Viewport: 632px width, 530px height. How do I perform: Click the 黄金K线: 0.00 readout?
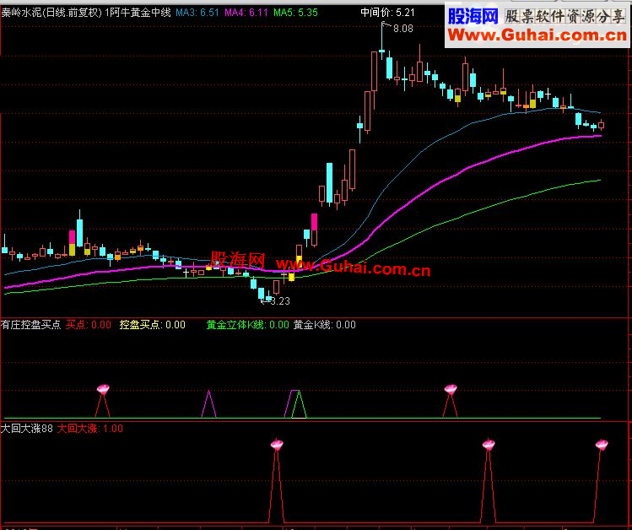click(325, 325)
